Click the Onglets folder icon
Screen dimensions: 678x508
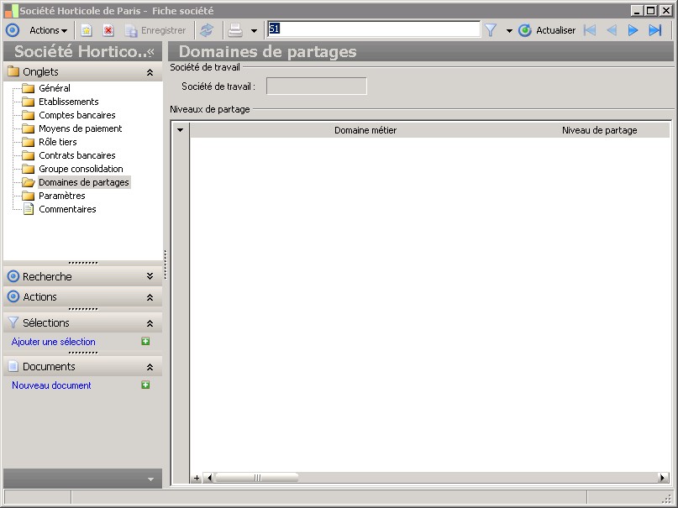tap(13, 71)
